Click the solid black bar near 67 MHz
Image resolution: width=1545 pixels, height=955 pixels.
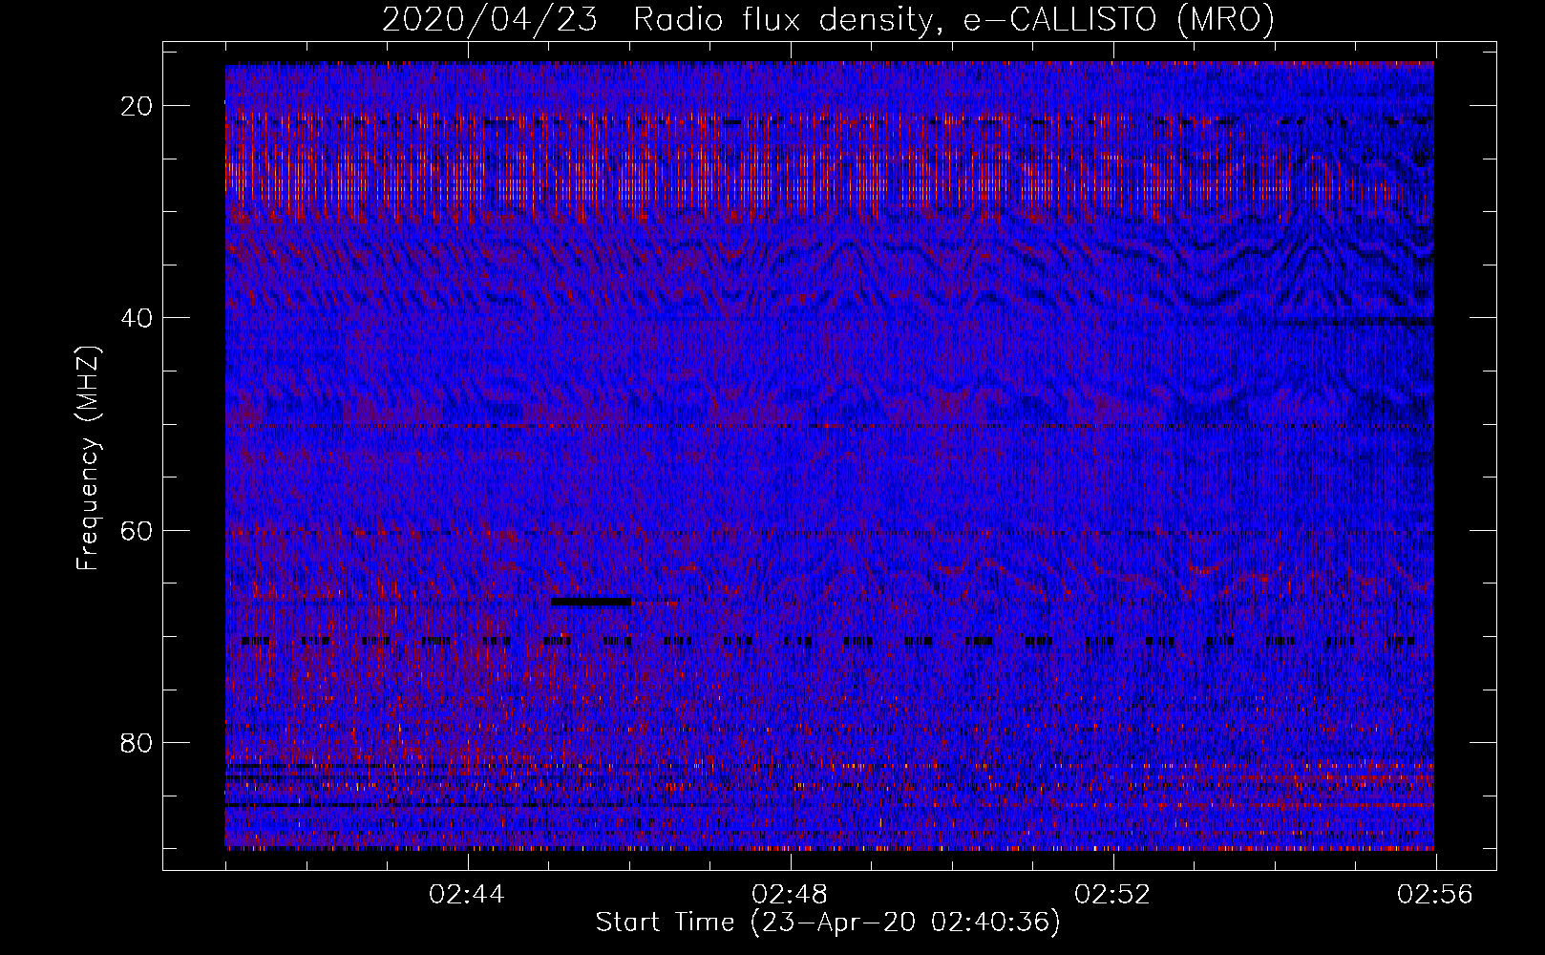pos(591,602)
